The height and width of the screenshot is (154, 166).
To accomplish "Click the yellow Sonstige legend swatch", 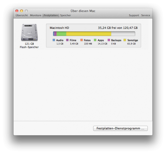I will point(125,40).
